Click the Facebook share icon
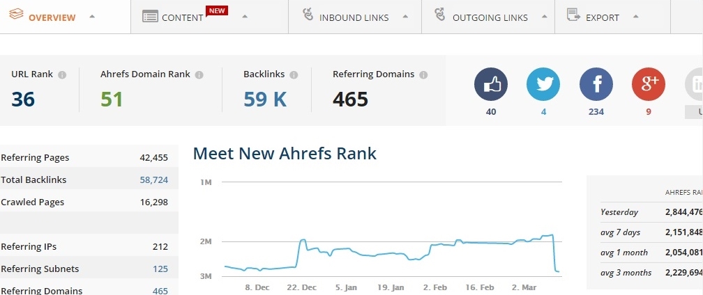703x295 pixels. coord(596,85)
